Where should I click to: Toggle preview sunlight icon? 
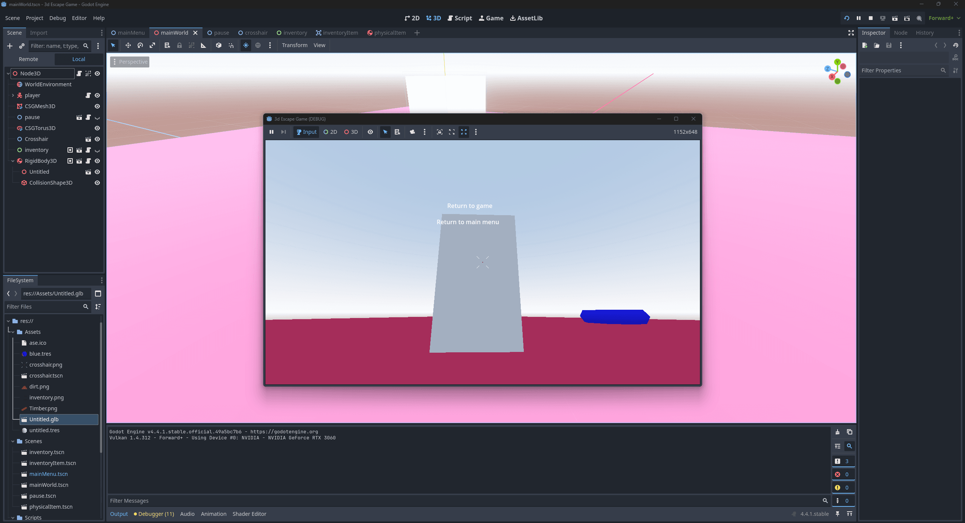(246, 45)
